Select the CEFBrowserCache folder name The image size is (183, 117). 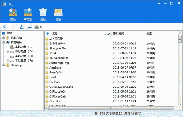click(61, 87)
